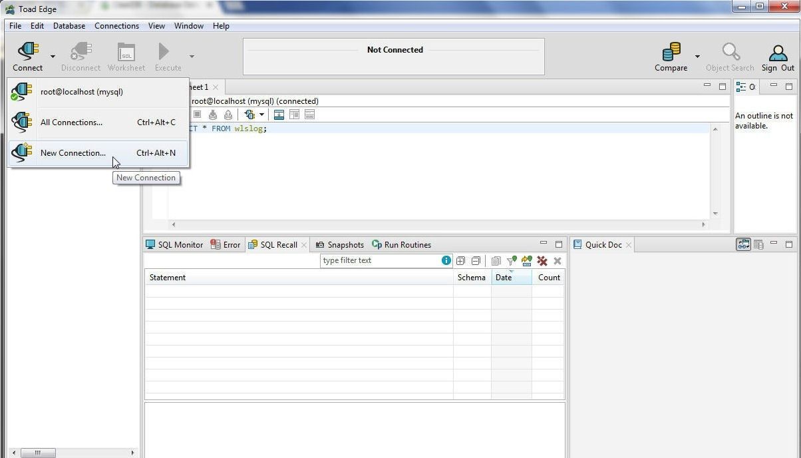The image size is (801, 458).
Task: Open the Connections menu
Action: [116, 26]
